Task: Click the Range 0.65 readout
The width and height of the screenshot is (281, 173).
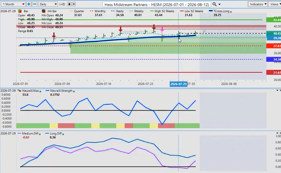Action: (x=25, y=31)
